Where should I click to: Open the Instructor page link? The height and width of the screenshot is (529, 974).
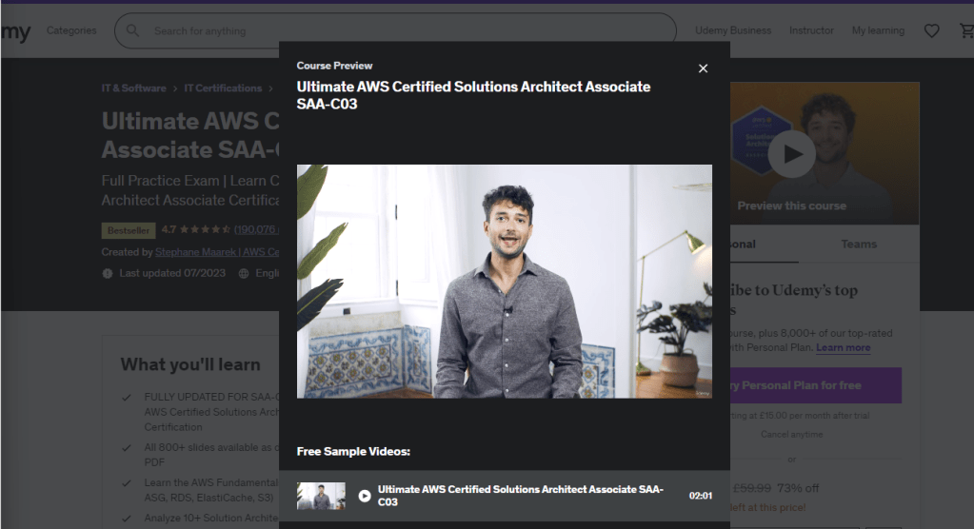click(x=811, y=30)
